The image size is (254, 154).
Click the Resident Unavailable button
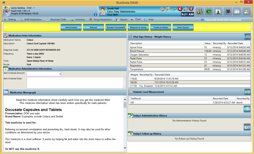[x=116, y=27]
